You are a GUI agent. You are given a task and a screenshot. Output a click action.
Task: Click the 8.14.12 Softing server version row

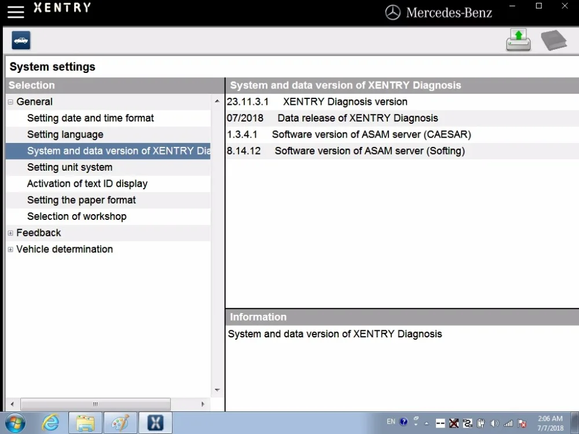[x=402, y=151]
